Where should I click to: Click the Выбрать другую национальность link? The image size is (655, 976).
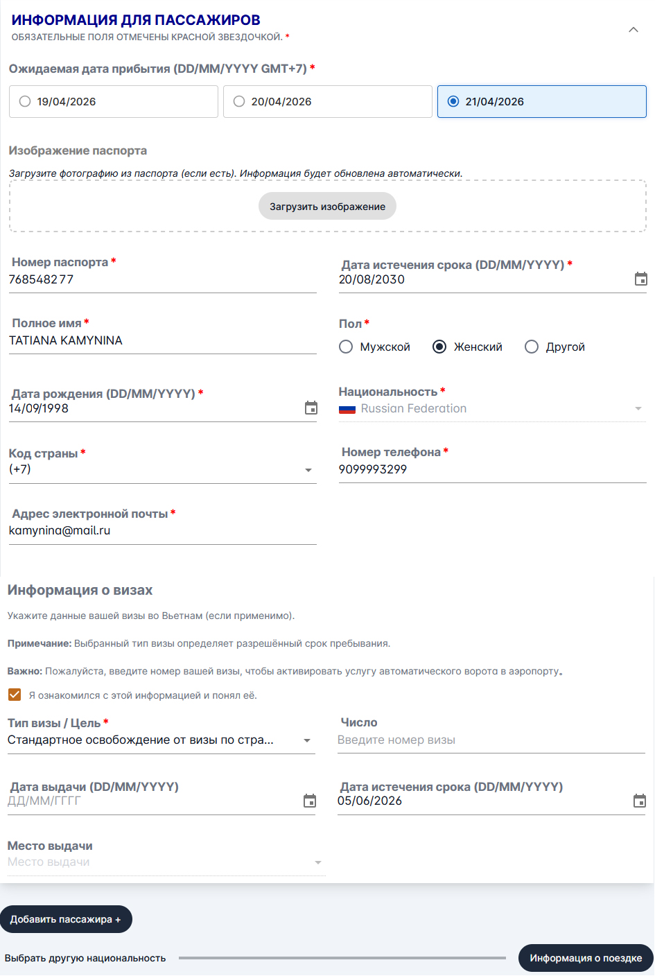(x=85, y=958)
